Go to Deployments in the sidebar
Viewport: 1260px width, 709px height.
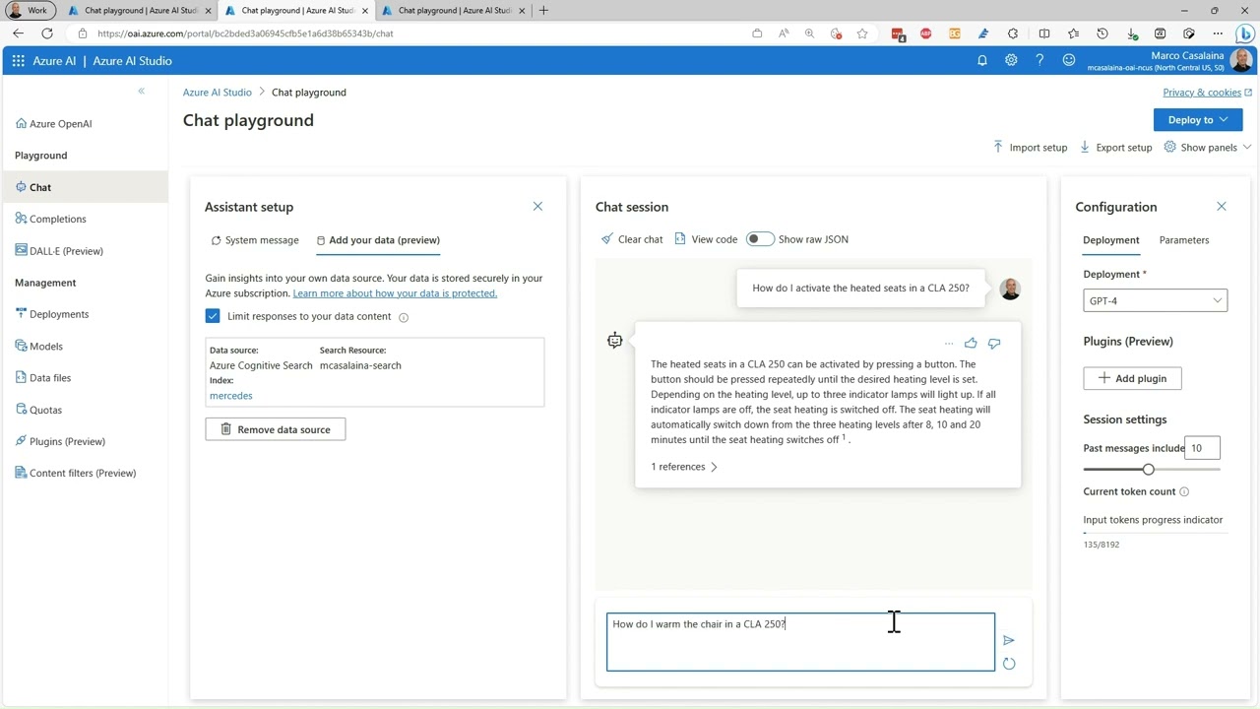(x=59, y=314)
